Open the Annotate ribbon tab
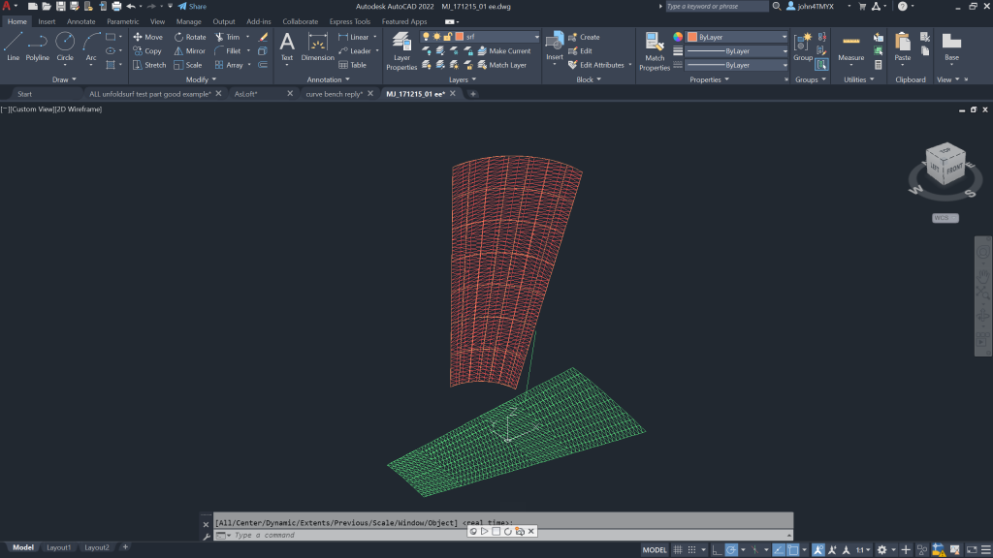 coord(80,21)
